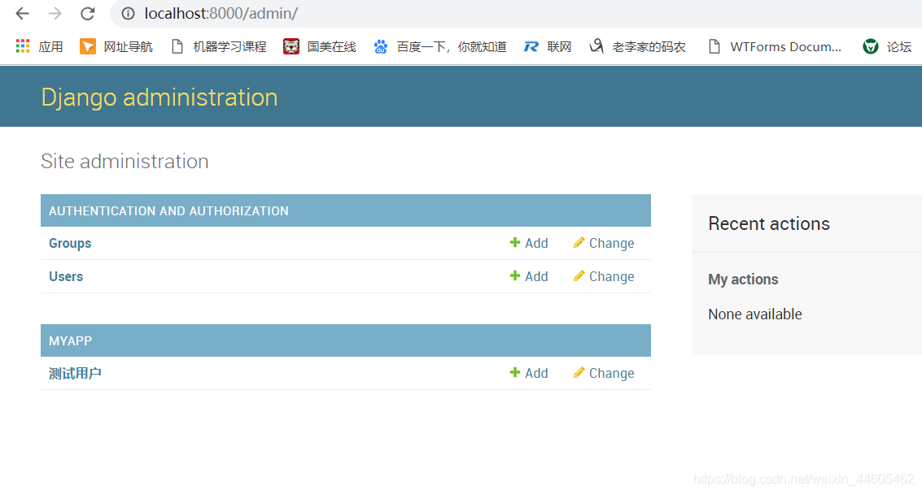Click the pencil Change icon beside Users
This screenshot has width=922, height=494.
coord(579,275)
